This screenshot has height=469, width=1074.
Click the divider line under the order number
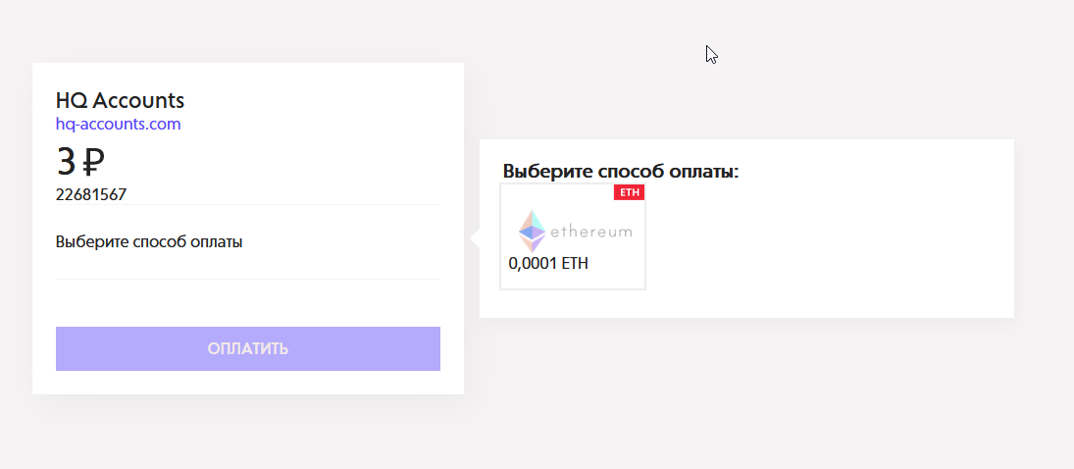click(247, 205)
